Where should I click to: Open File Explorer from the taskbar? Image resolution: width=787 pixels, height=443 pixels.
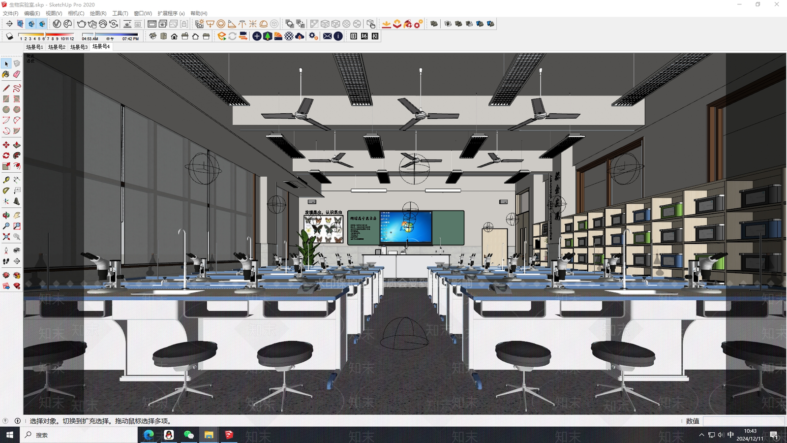pyautogui.click(x=209, y=435)
